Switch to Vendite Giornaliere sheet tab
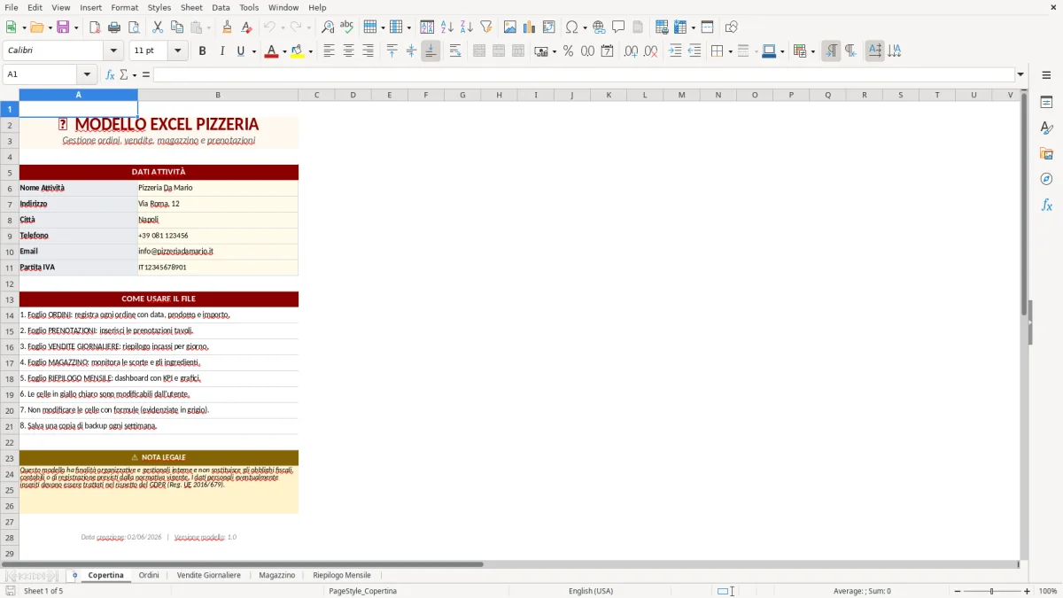1063x598 pixels. coord(209,575)
